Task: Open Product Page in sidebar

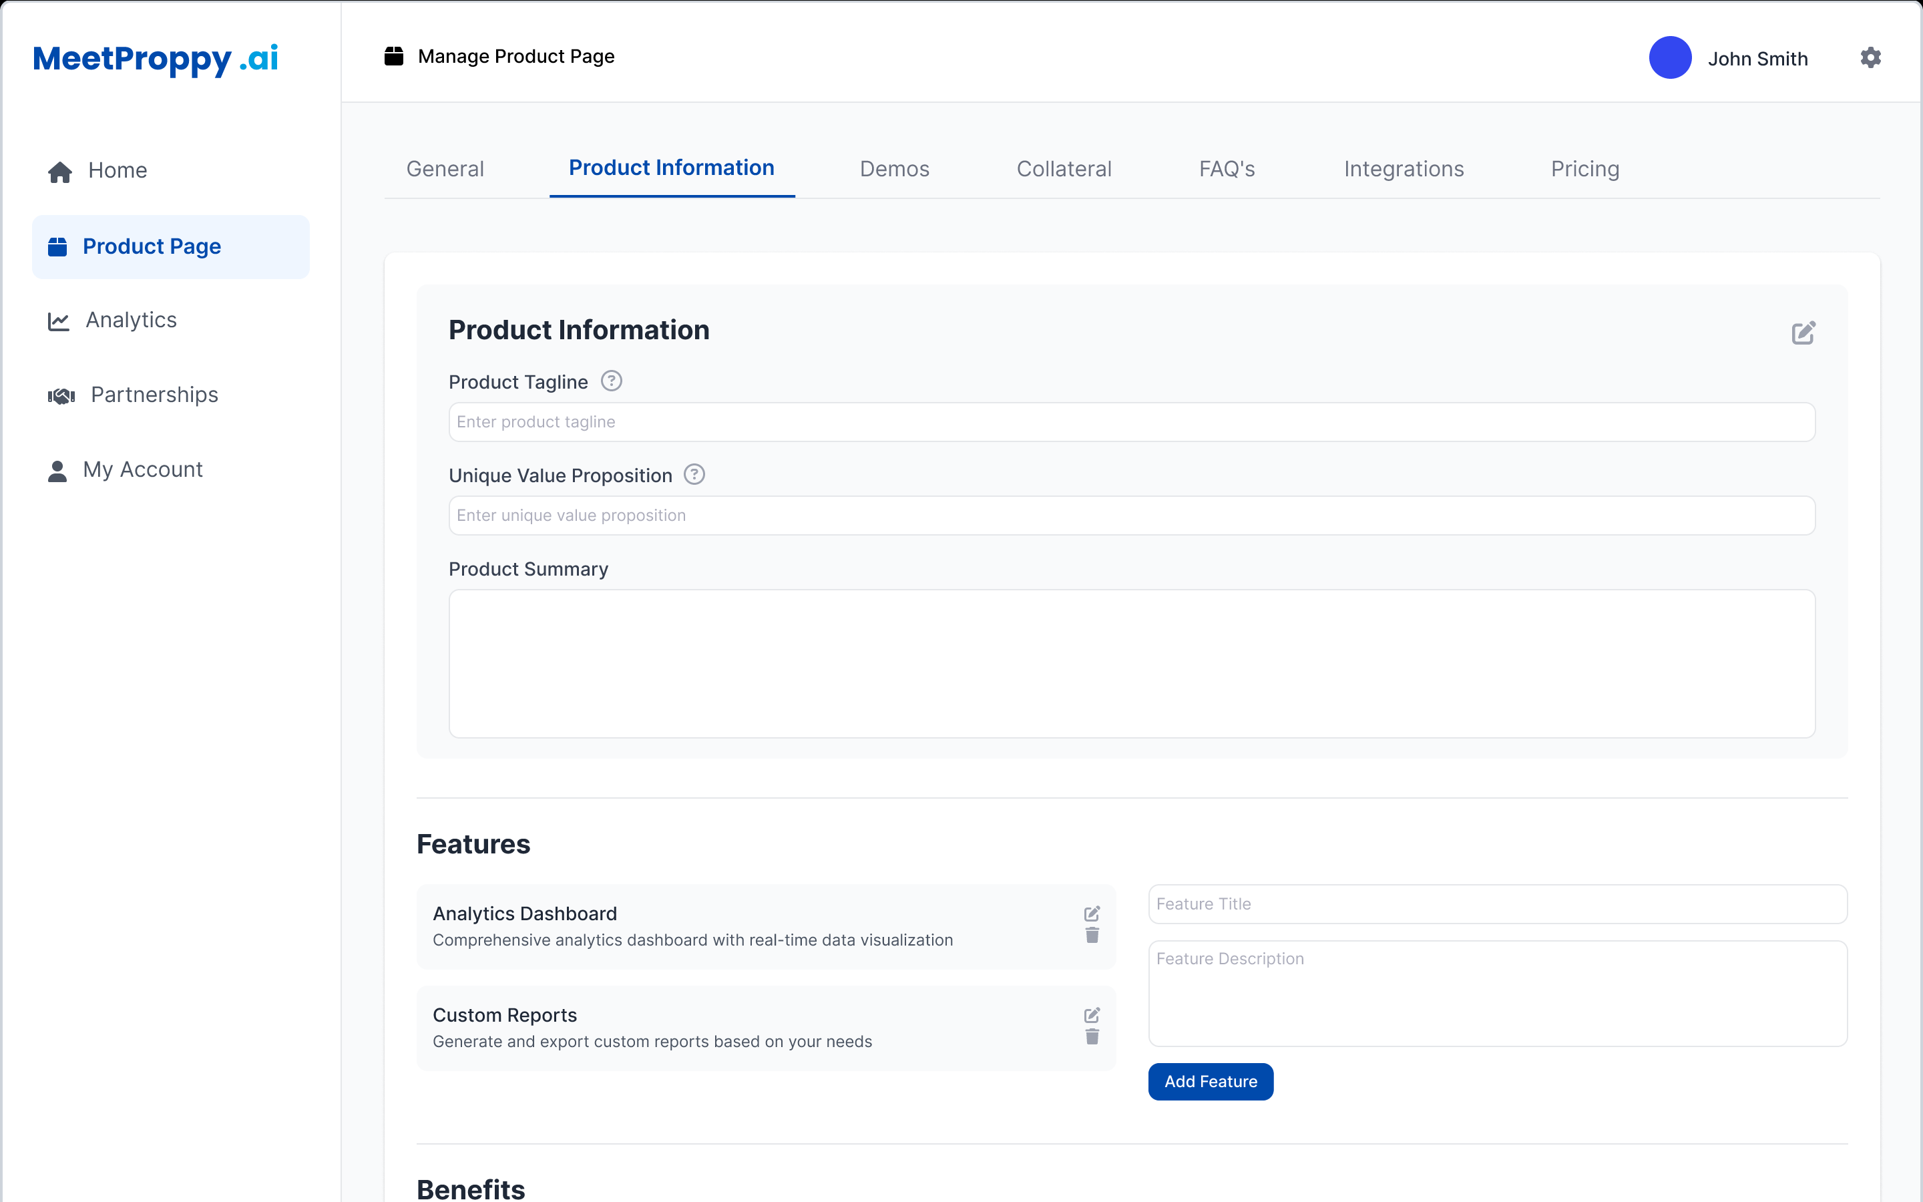Action: 171,246
